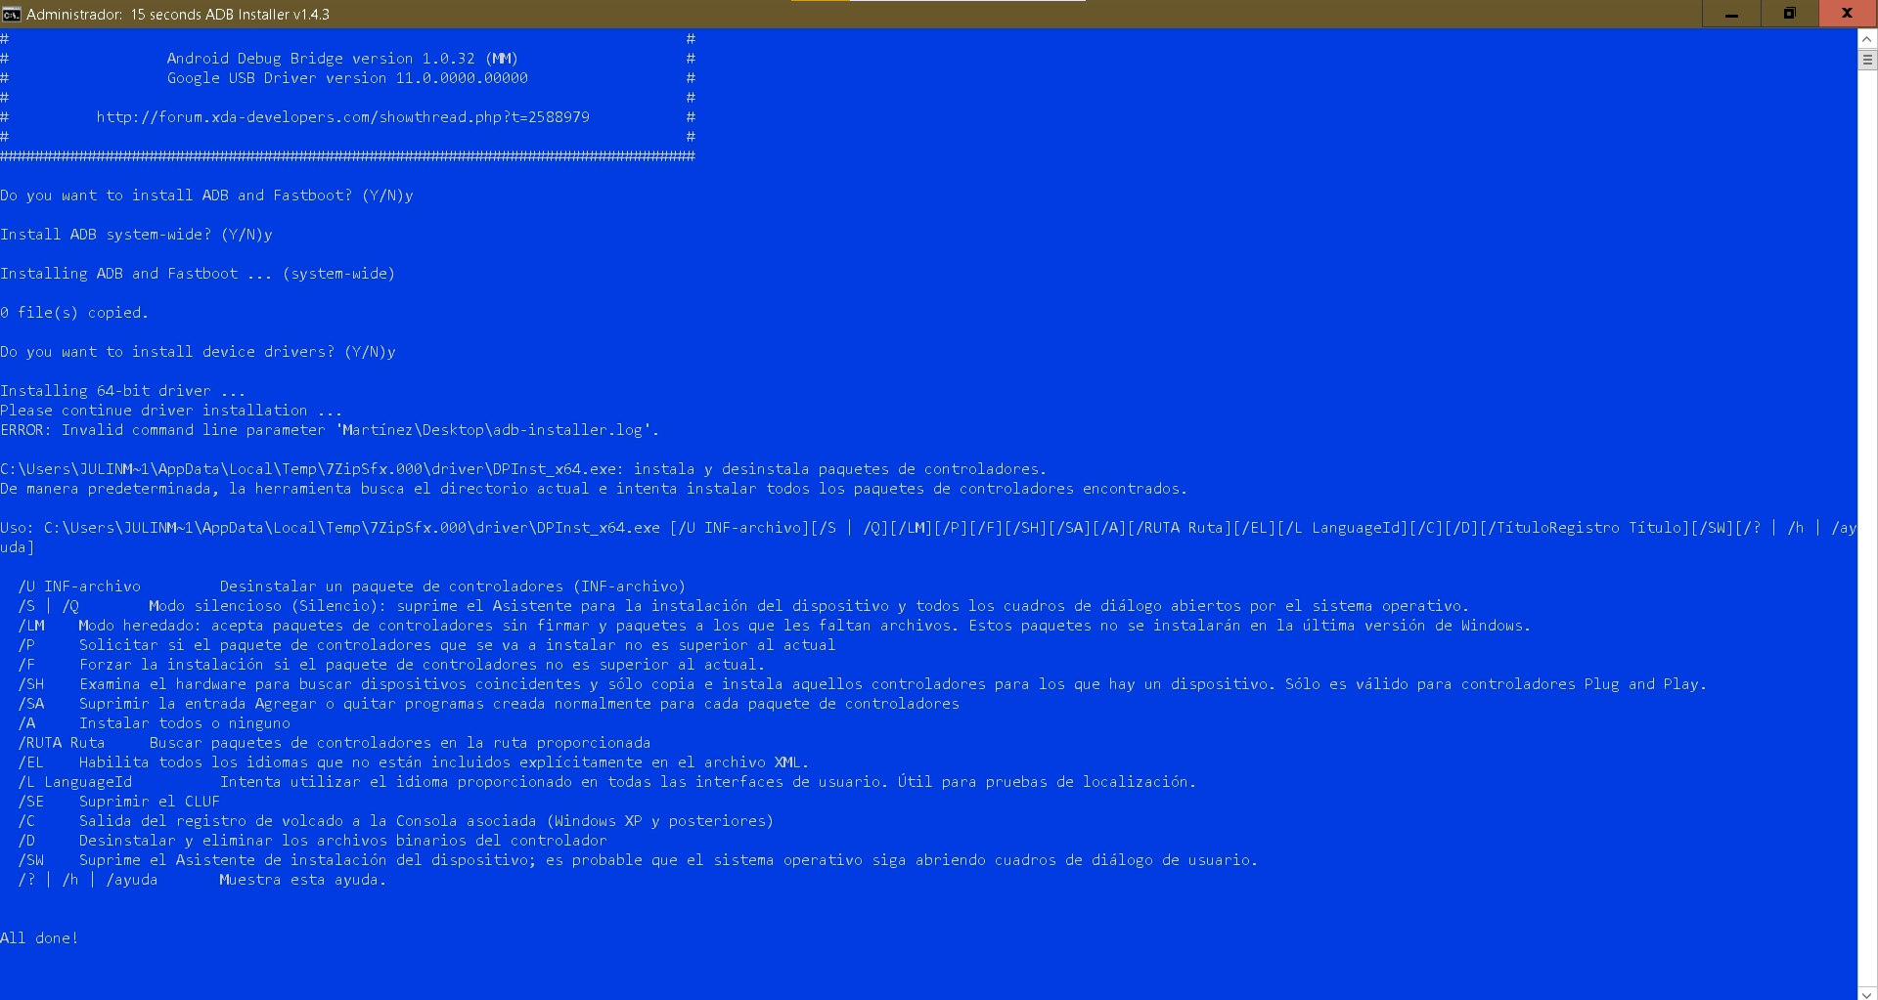
Task: Grab the vertical scrollbar thumb
Action: click(1867, 60)
